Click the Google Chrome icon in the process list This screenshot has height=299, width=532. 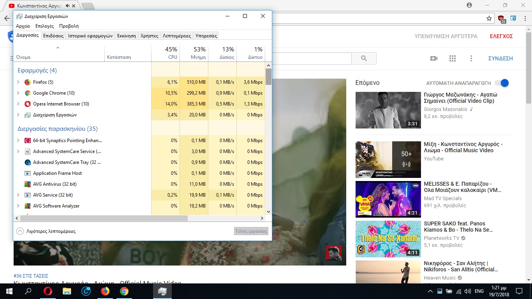[28, 93]
